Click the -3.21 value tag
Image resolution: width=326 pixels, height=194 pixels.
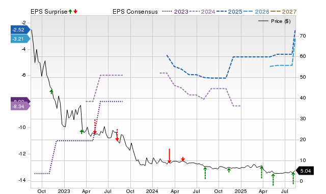click(20, 39)
